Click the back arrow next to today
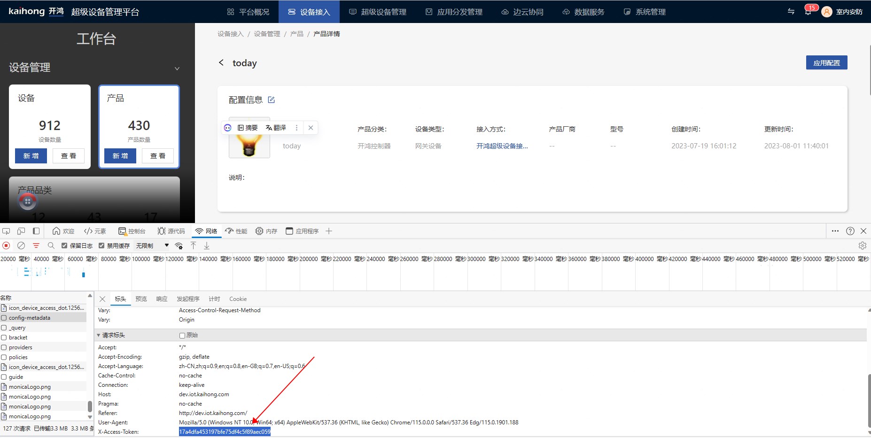 pyautogui.click(x=221, y=62)
